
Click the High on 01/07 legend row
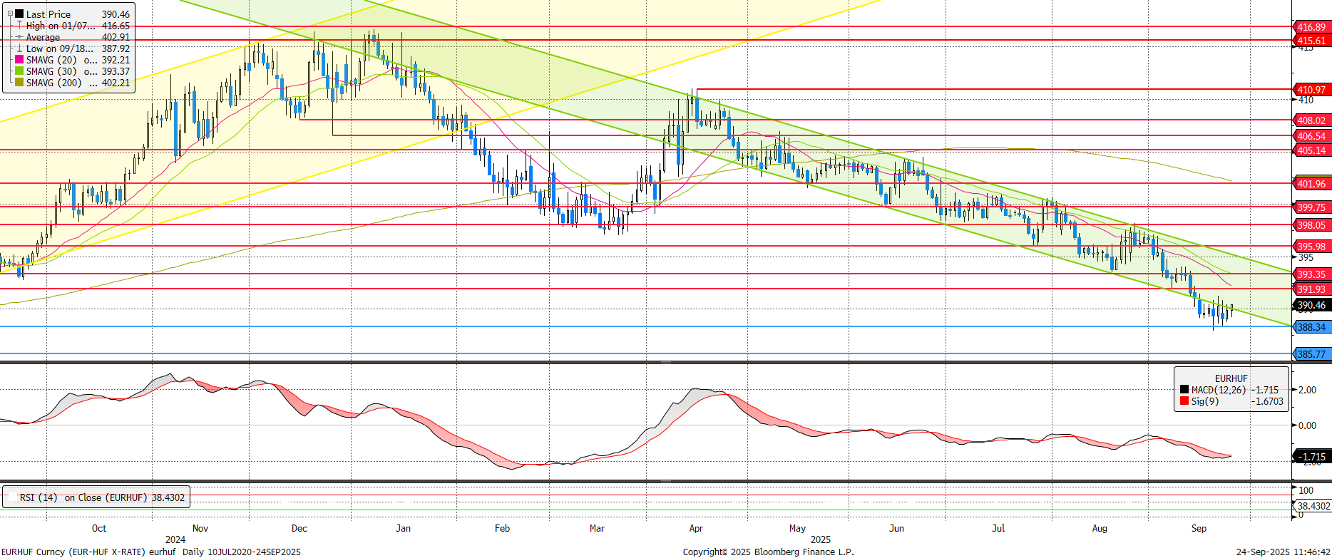(x=73, y=26)
